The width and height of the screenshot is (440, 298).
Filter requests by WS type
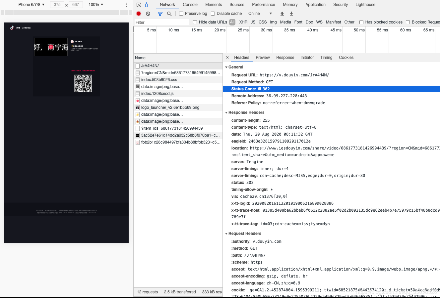[x=319, y=22]
